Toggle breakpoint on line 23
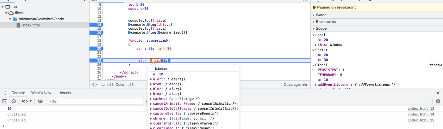 coord(96,61)
